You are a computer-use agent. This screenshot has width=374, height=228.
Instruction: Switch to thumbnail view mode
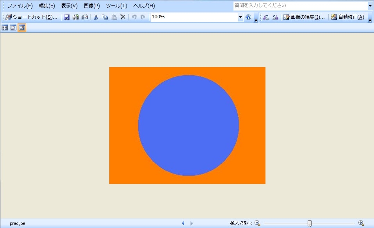point(5,28)
